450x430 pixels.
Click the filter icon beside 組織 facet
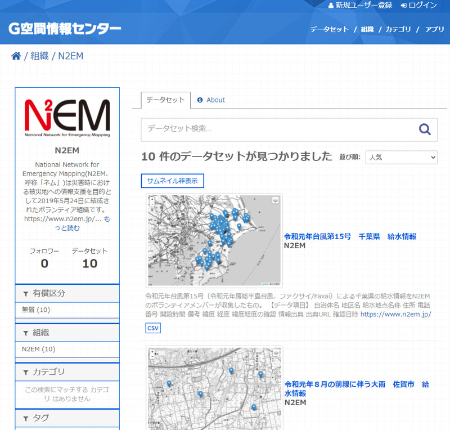pyautogui.click(x=26, y=333)
